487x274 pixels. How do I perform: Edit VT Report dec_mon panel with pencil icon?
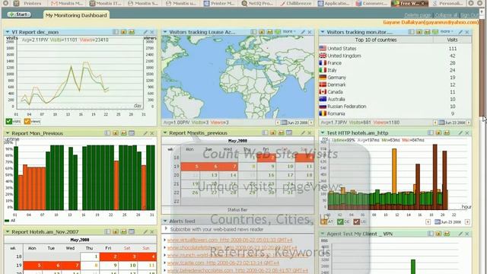tap(145, 32)
